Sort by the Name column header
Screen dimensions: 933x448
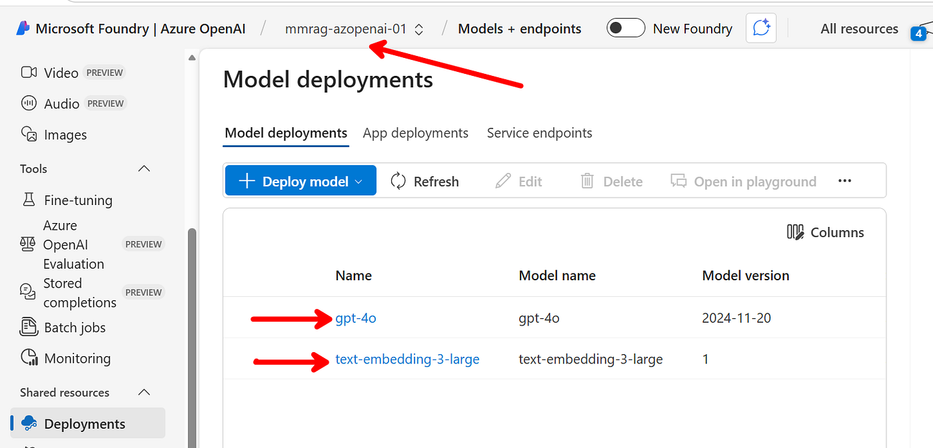click(x=354, y=276)
